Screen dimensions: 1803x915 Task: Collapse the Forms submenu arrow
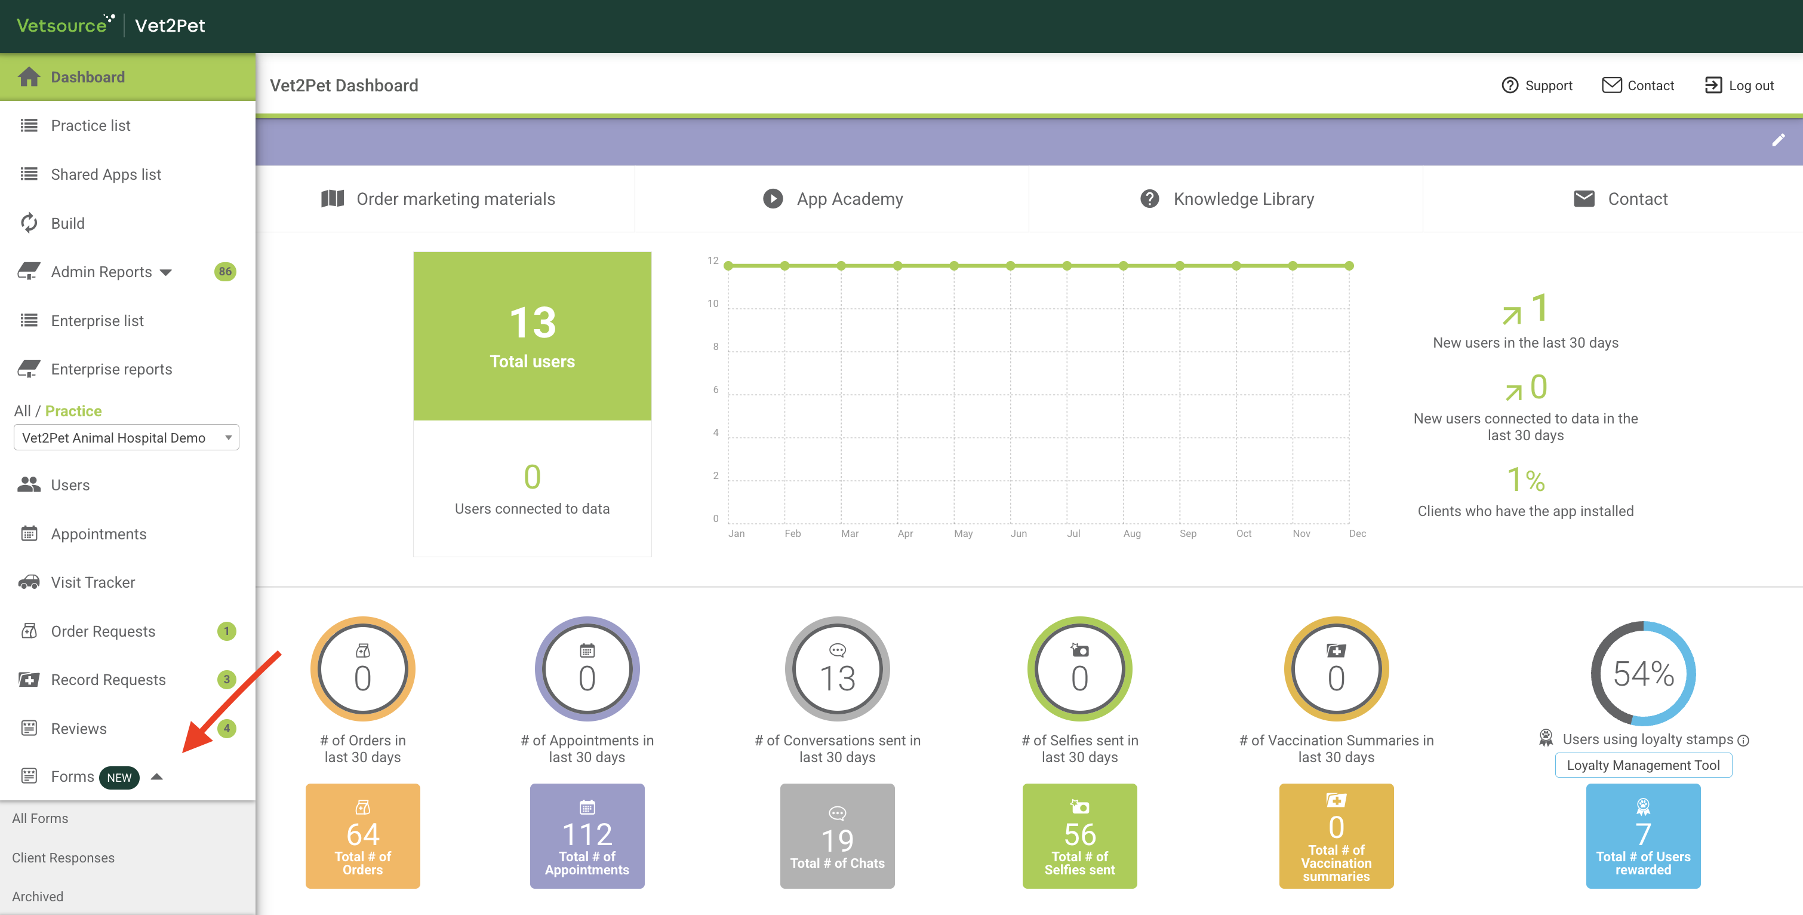157,776
